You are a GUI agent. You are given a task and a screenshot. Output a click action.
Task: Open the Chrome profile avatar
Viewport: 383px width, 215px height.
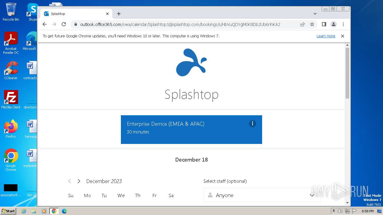coord(334,24)
